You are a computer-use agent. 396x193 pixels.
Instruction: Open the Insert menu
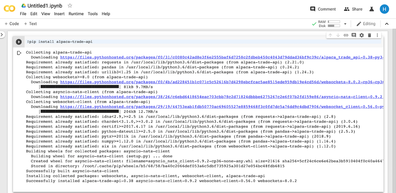(59, 13)
